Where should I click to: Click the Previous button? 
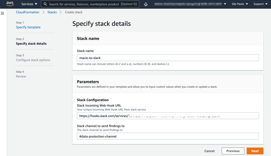[x=233, y=151]
